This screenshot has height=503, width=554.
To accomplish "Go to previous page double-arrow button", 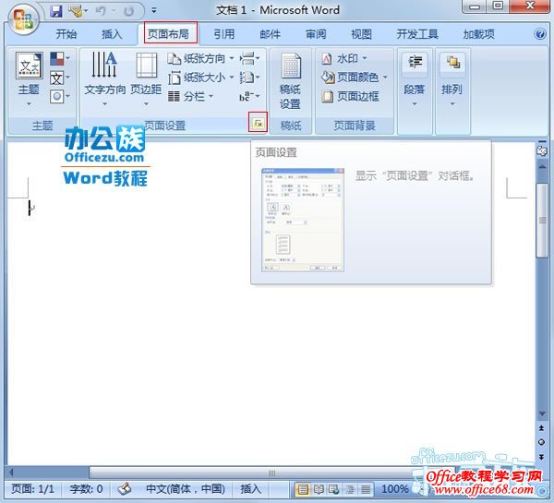I will pos(542,428).
